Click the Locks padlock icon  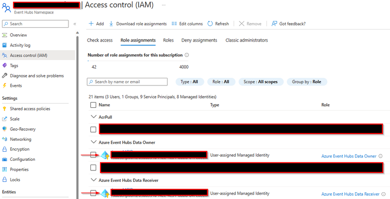tap(4, 179)
